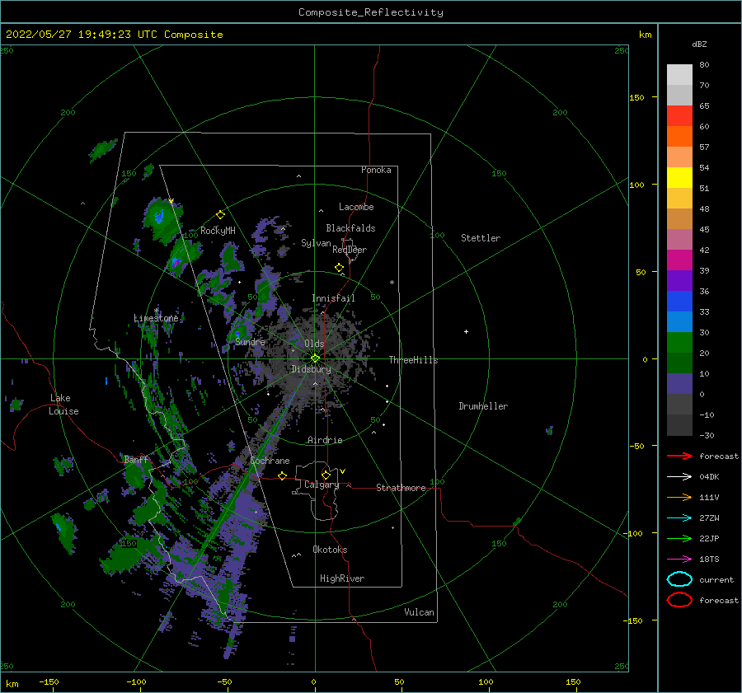
Task: Select the orange 111V arrow in the legend
Action: (679, 497)
